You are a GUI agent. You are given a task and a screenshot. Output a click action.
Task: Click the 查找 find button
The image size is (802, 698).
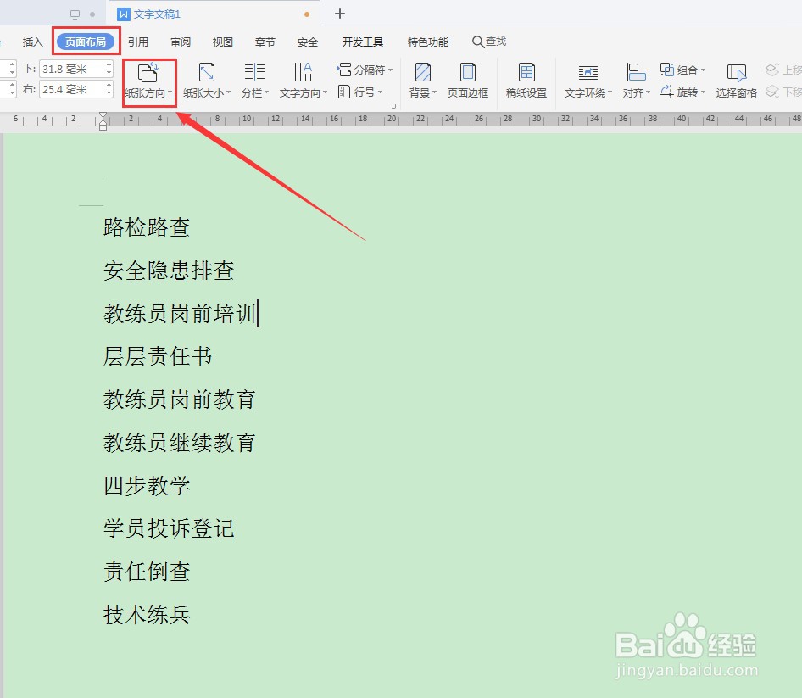point(490,41)
